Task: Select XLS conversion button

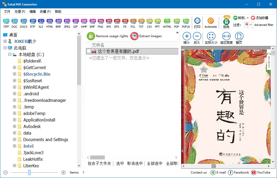Action: pyautogui.click(x=41, y=23)
